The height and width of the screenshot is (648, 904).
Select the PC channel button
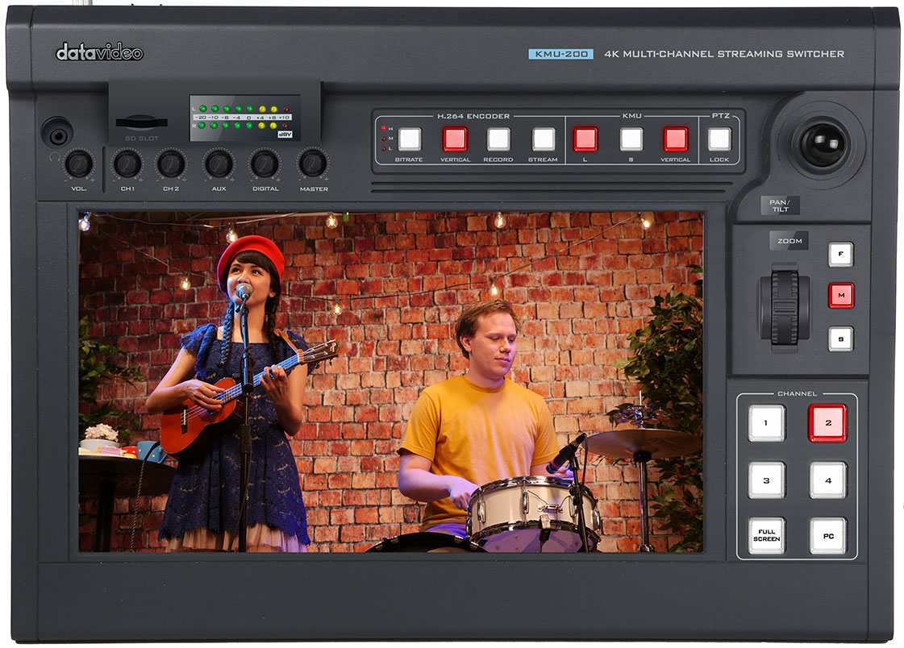click(827, 536)
